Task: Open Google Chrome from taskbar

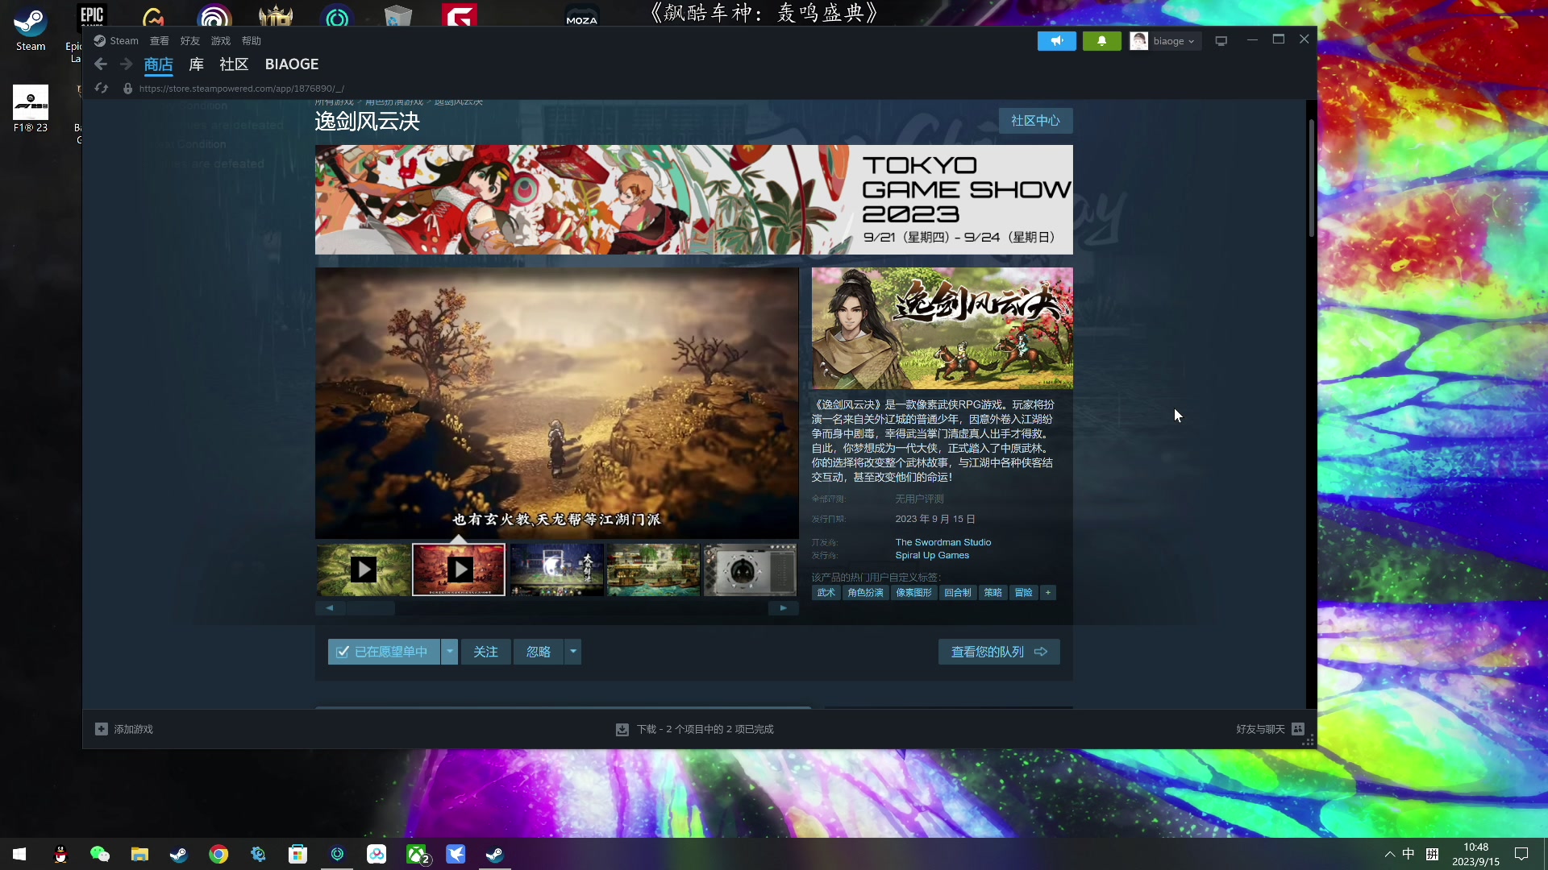Action: point(218,854)
